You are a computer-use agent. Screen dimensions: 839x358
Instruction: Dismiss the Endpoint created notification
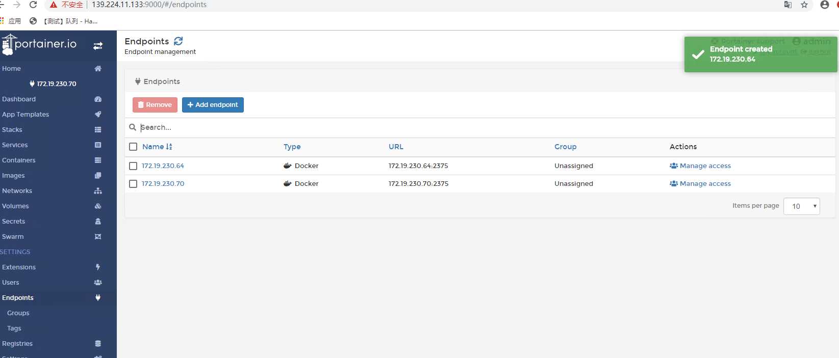click(x=760, y=54)
